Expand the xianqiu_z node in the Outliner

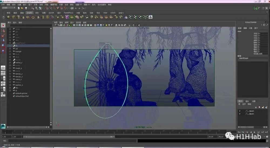[x=10, y=74]
